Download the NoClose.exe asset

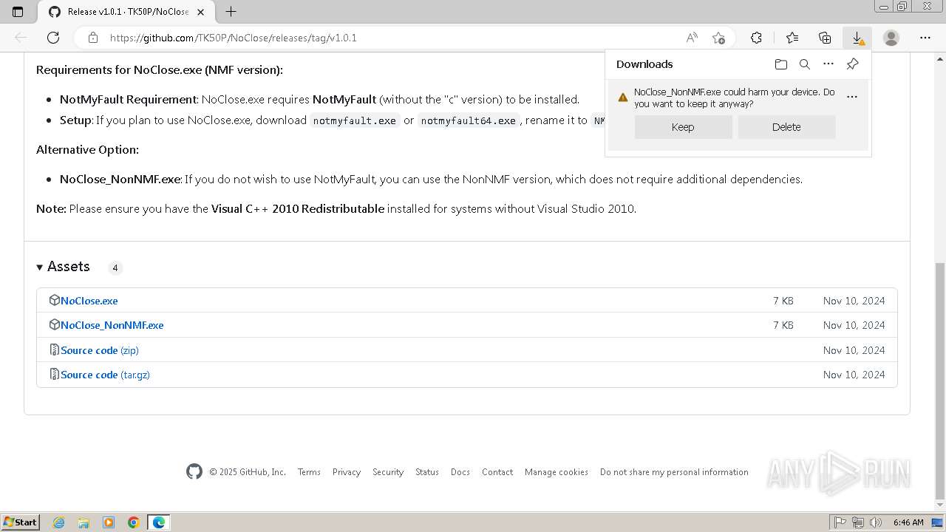[89, 301]
